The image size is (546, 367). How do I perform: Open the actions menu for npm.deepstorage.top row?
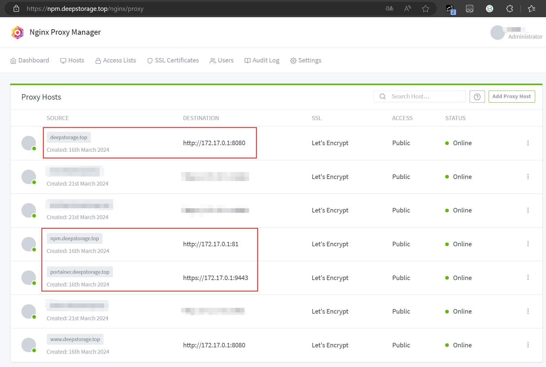[528, 244]
